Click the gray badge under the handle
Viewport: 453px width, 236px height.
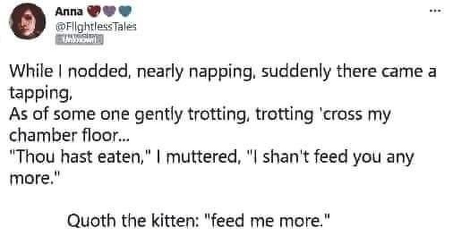[x=79, y=40]
